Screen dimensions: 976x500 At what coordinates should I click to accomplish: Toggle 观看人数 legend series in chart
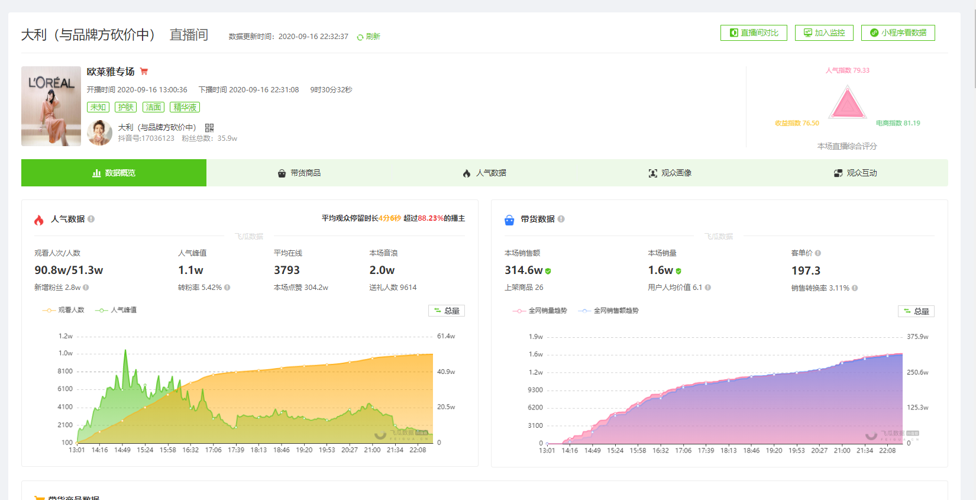click(63, 310)
